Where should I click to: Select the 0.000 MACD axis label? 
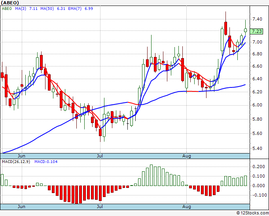(259, 186)
